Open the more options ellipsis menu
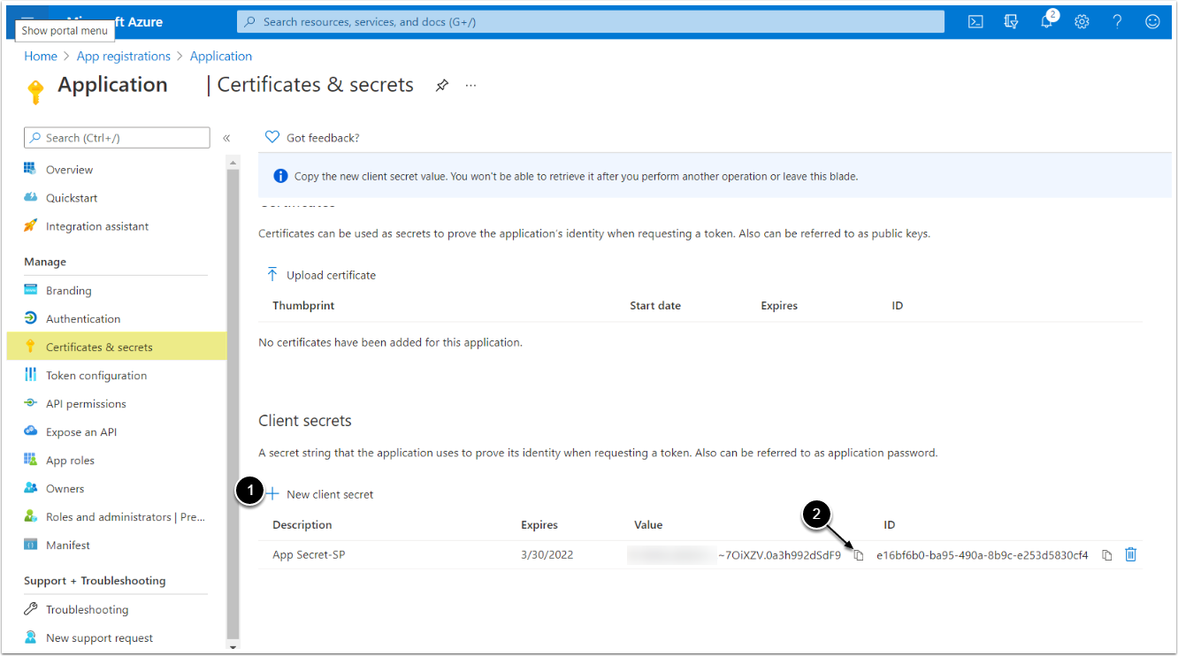1178x656 pixels. point(470,85)
